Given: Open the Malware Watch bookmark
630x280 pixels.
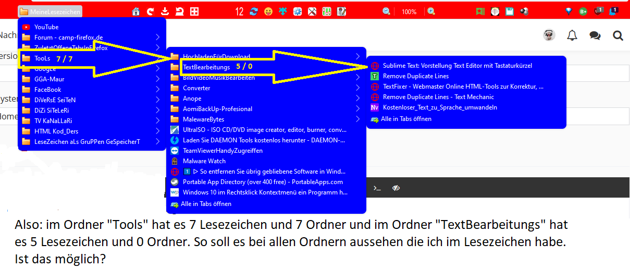Looking at the screenshot, I should 266,161.
